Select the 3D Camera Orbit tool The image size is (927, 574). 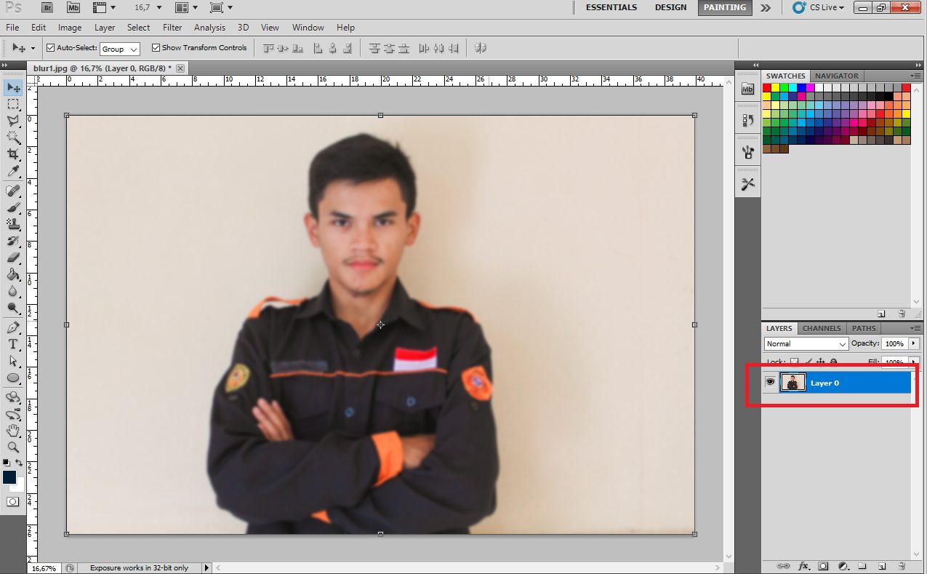coord(13,415)
